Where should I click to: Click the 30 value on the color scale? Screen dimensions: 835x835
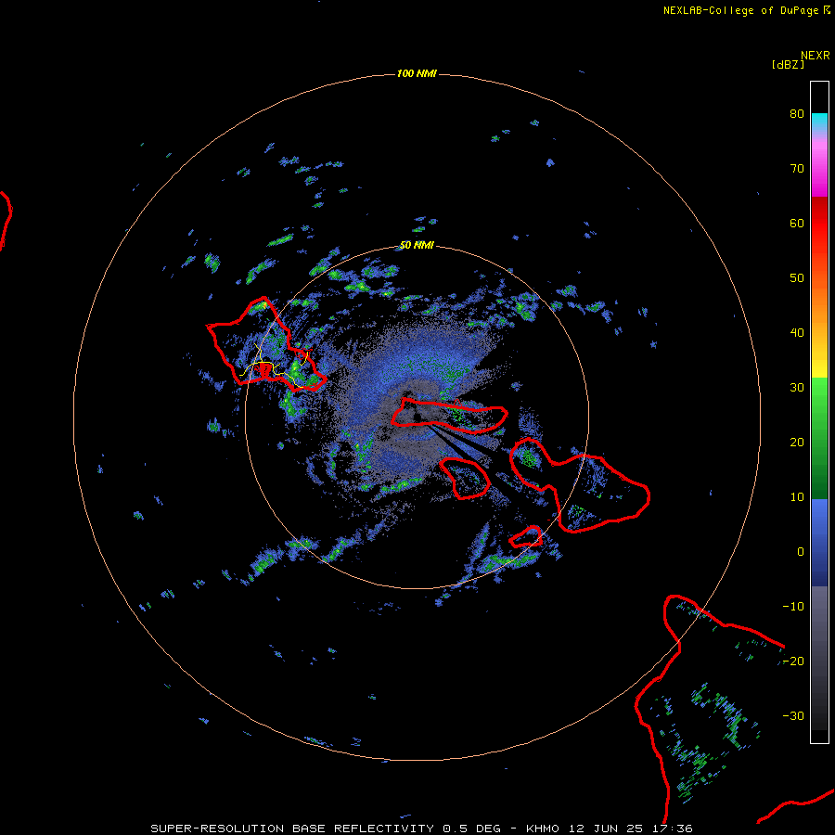point(797,388)
